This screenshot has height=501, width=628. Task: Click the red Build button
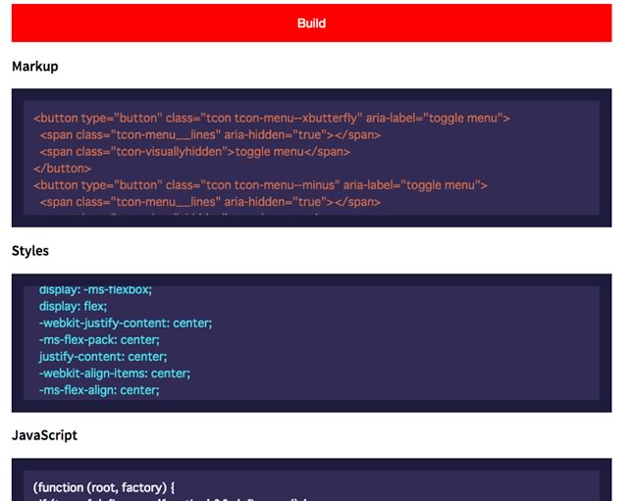(x=311, y=24)
